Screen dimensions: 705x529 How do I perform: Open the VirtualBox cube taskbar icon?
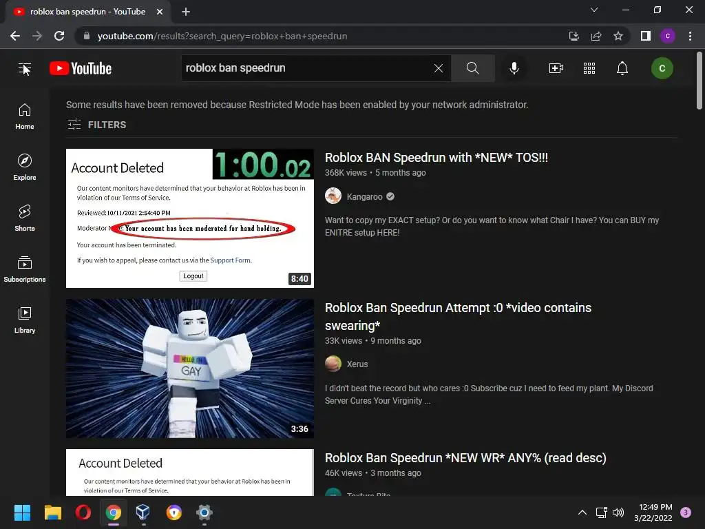click(143, 512)
